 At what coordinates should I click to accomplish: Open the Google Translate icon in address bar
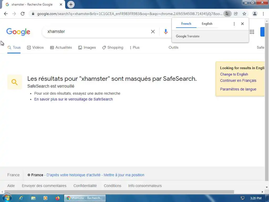coord(227,14)
